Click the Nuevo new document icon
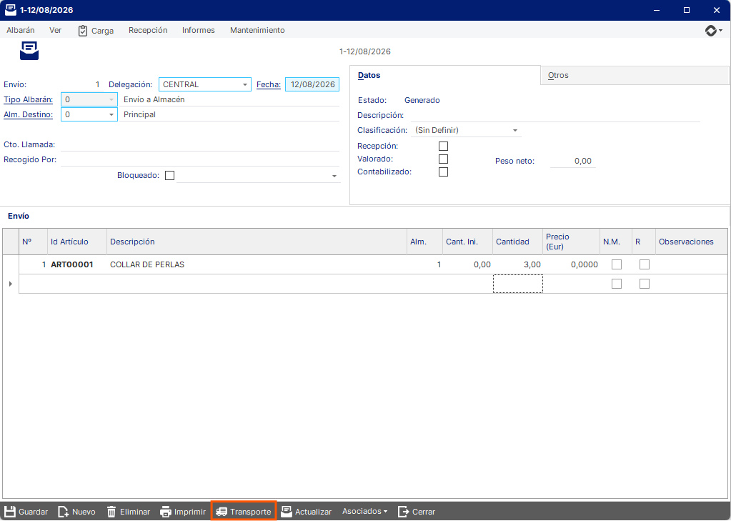The image size is (731, 521). [64, 512]
